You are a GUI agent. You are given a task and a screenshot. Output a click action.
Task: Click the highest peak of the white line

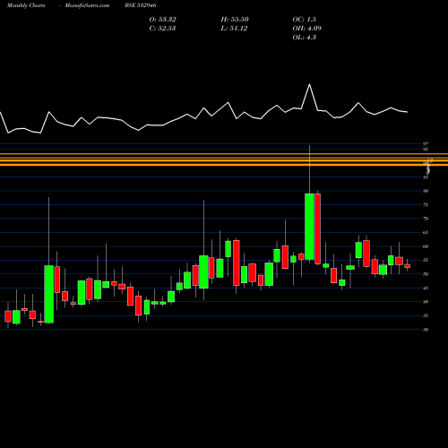click(x=309, y=84)
